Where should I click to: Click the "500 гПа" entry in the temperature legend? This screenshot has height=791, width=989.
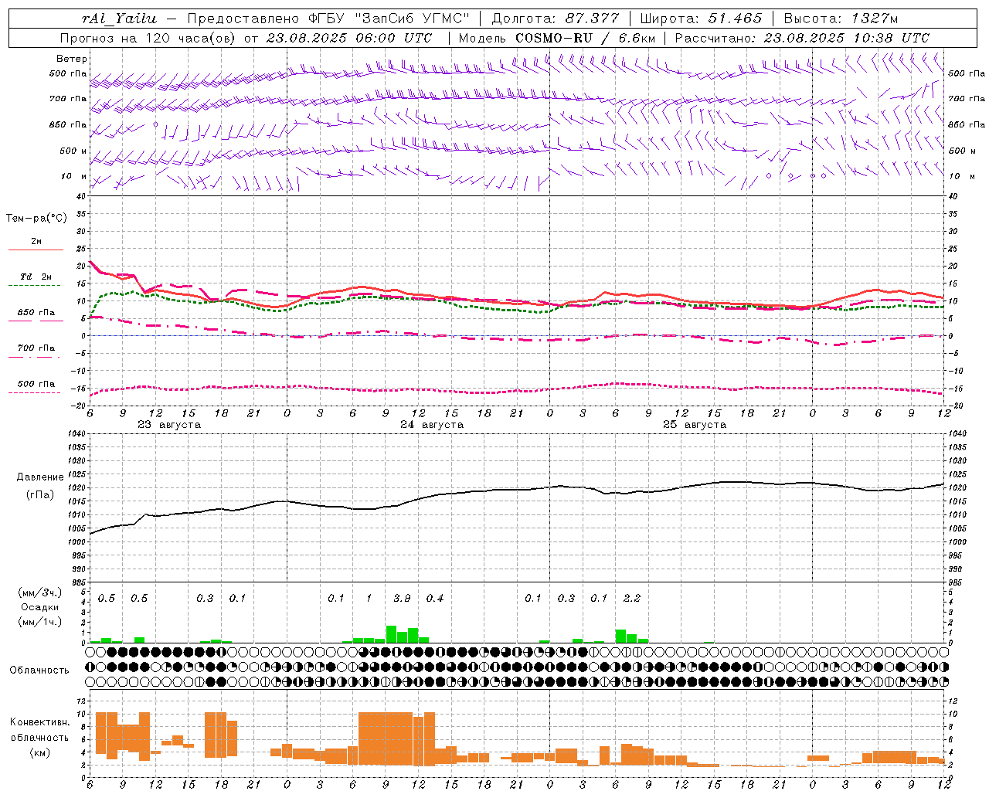tap(36, 384)
